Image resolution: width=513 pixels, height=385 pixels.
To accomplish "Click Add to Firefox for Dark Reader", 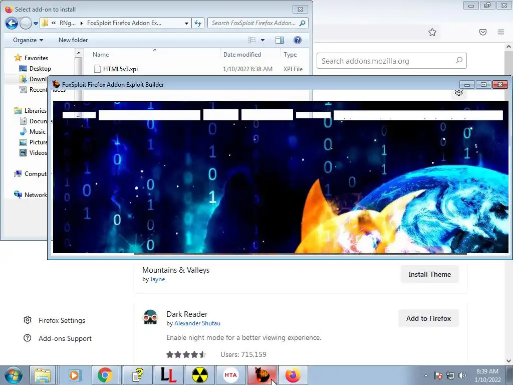I will [x=429, y=318].
